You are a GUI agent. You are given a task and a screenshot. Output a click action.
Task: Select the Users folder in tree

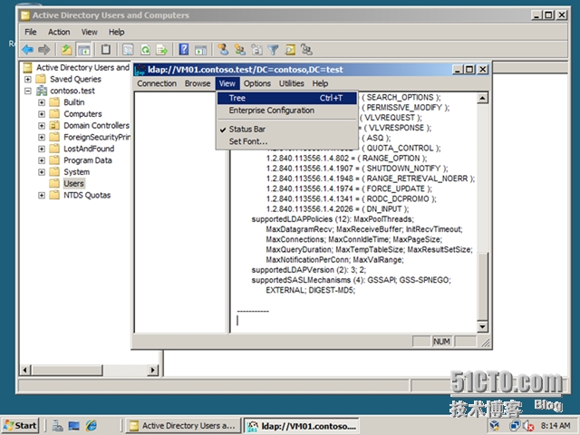pyautogui.click(x=73, y=183)
